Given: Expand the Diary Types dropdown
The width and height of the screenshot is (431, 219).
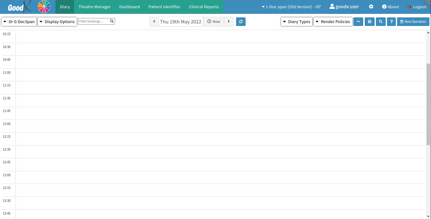Looking at the screenshot, I should point(297,22).
